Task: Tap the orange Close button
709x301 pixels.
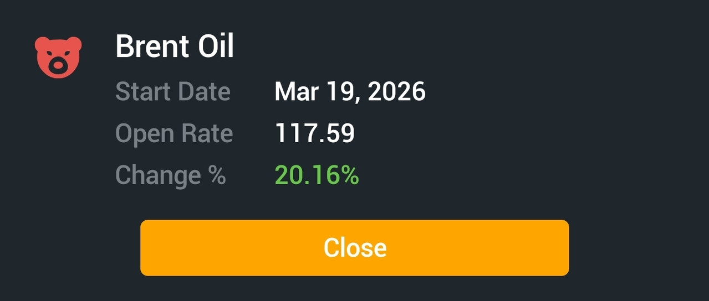Action: pos(355,248)
